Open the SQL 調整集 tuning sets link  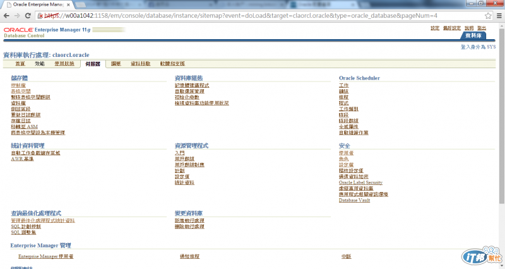coord(23,232)
